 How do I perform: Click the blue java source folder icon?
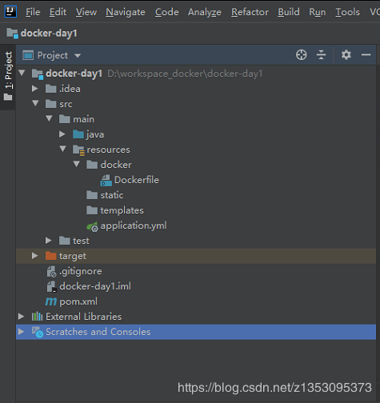pos(78,134)
